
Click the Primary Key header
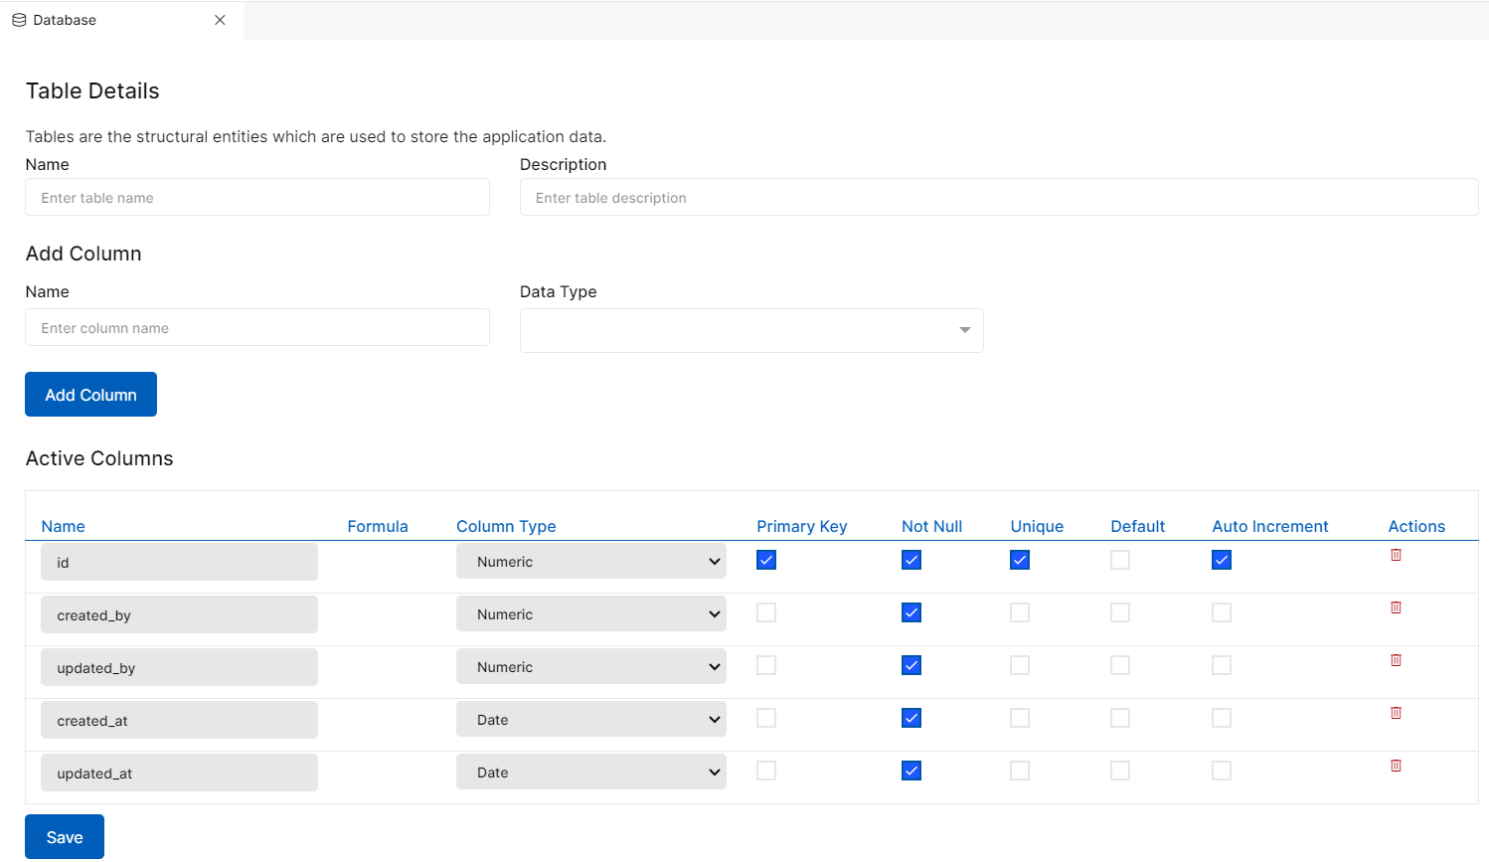tap(802, 526)
